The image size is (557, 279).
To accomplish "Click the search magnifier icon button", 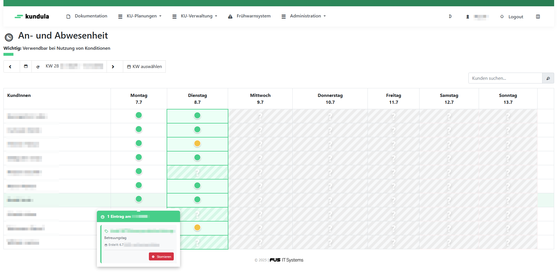I will click(548, 78).
